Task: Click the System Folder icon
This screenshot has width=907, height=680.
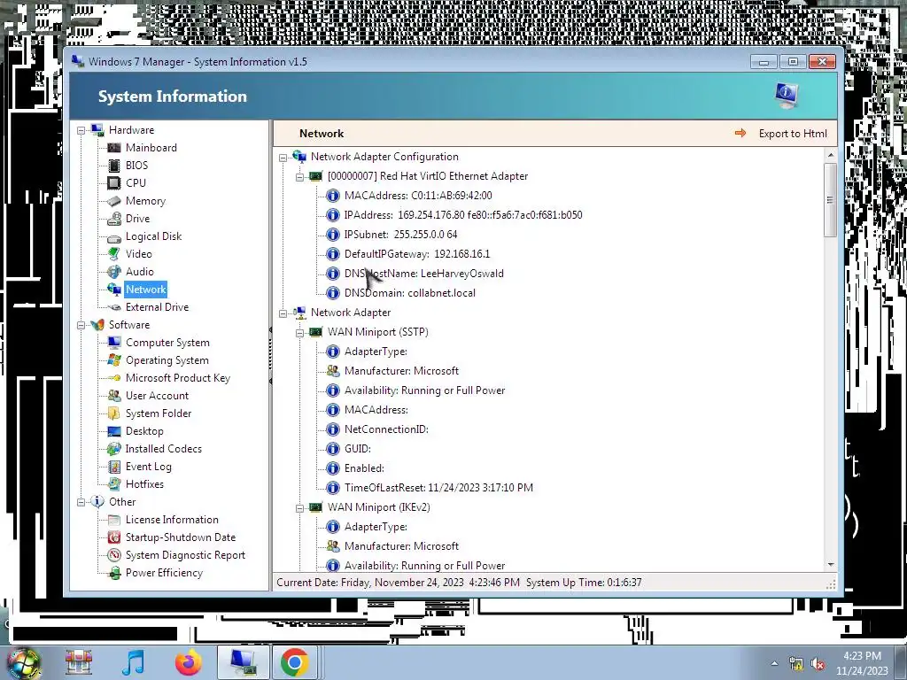Action: point(114,413)
